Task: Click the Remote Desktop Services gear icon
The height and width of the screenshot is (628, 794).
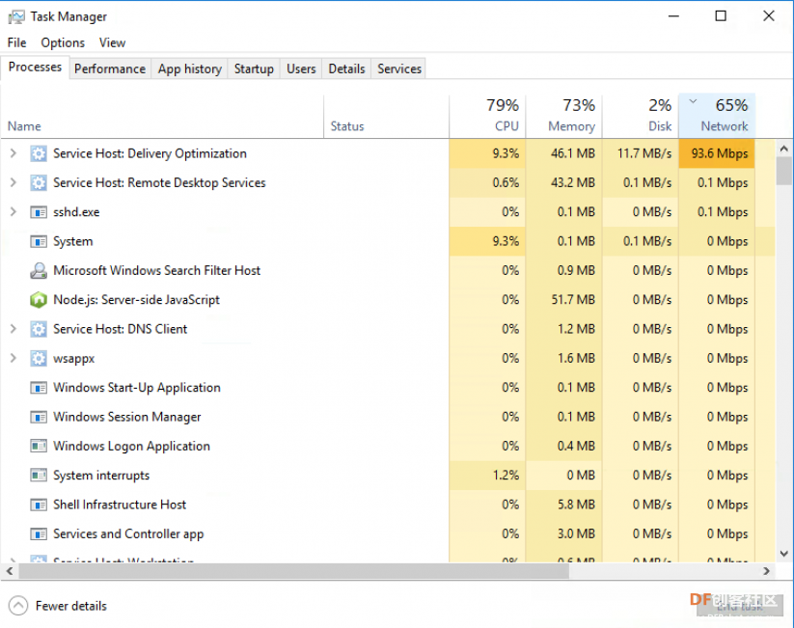Action: pos(39,183)
